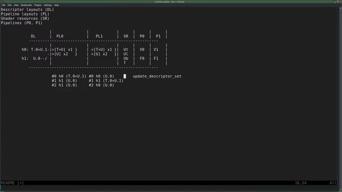Click 'Ut' in the SR column
The width and height of the screenshot is (342, 192).
coord(126,50)
